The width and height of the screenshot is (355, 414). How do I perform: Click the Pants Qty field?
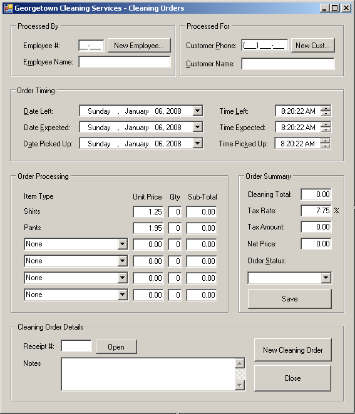(x=175, y=228)
